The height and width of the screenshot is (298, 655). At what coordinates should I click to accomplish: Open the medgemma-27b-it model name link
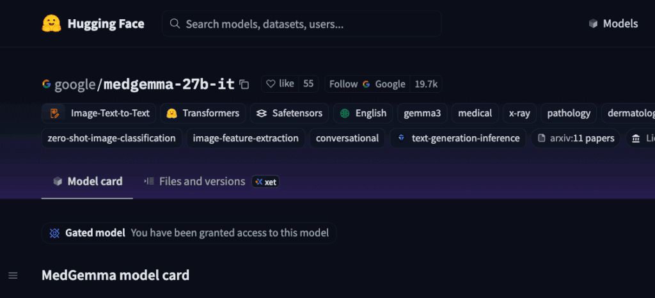click(169, 84)
